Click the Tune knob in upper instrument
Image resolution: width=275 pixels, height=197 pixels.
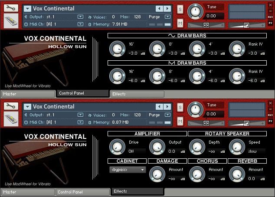tap(195, 11)
